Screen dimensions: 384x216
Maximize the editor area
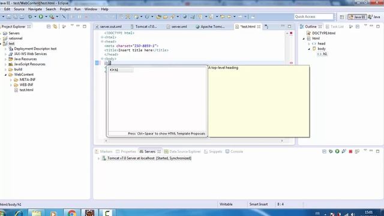pyautogui.click(x=289, y=26)
